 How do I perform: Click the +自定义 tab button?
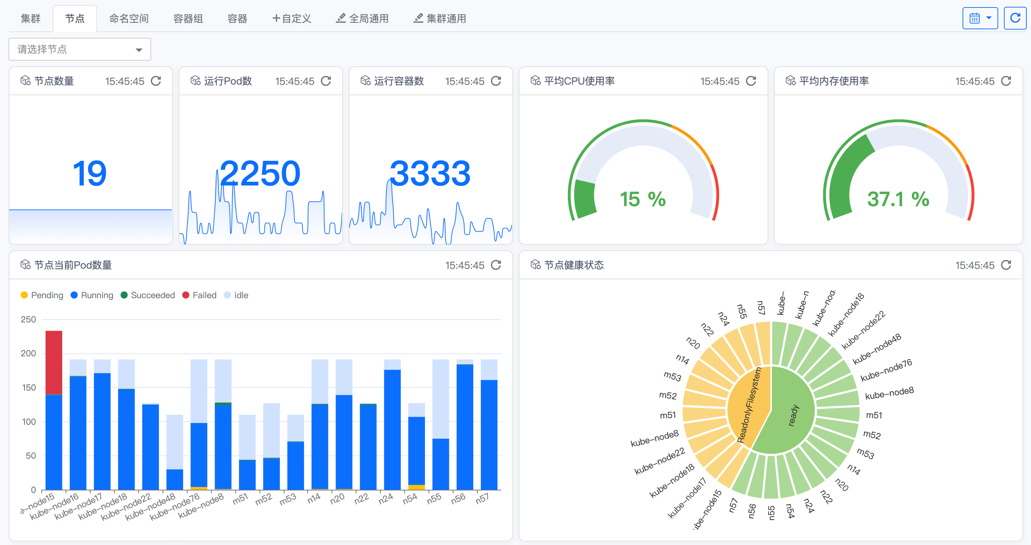291,19
